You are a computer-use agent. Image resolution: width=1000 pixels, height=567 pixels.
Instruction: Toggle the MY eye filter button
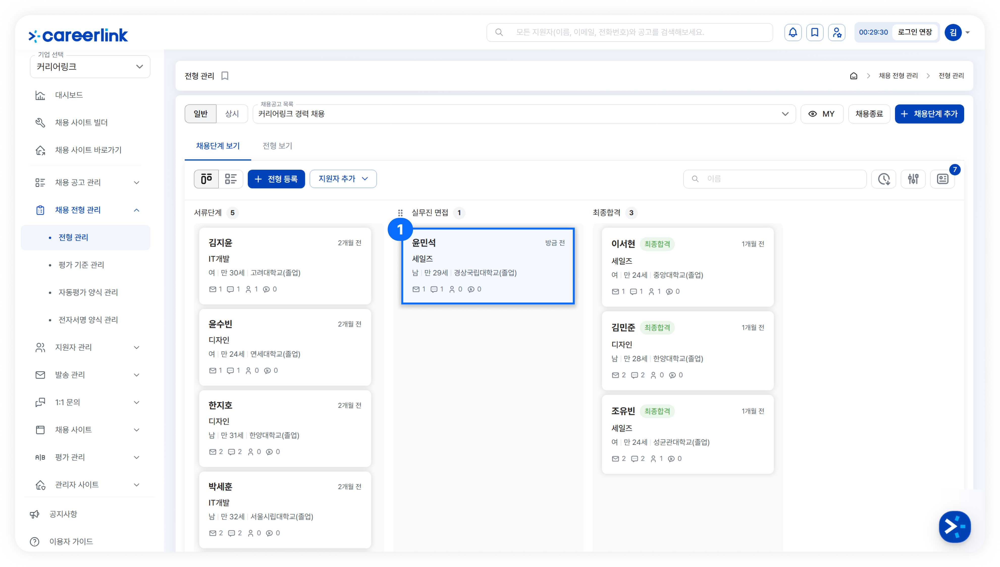pyautogui.click(x=822, y=114)
